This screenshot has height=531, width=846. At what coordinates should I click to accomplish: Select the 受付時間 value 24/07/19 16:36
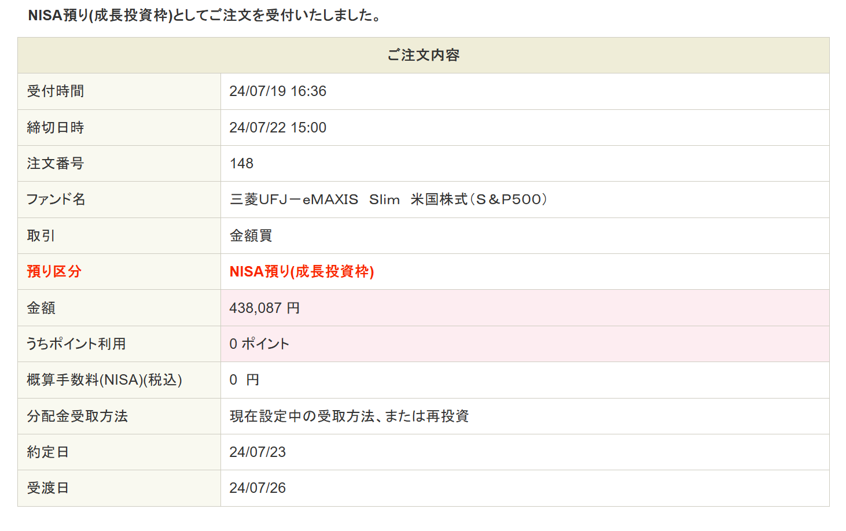(278, 91)
